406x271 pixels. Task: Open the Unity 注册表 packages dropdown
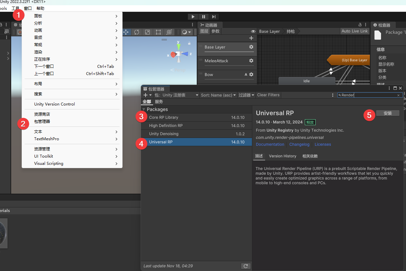pos(177,95)
